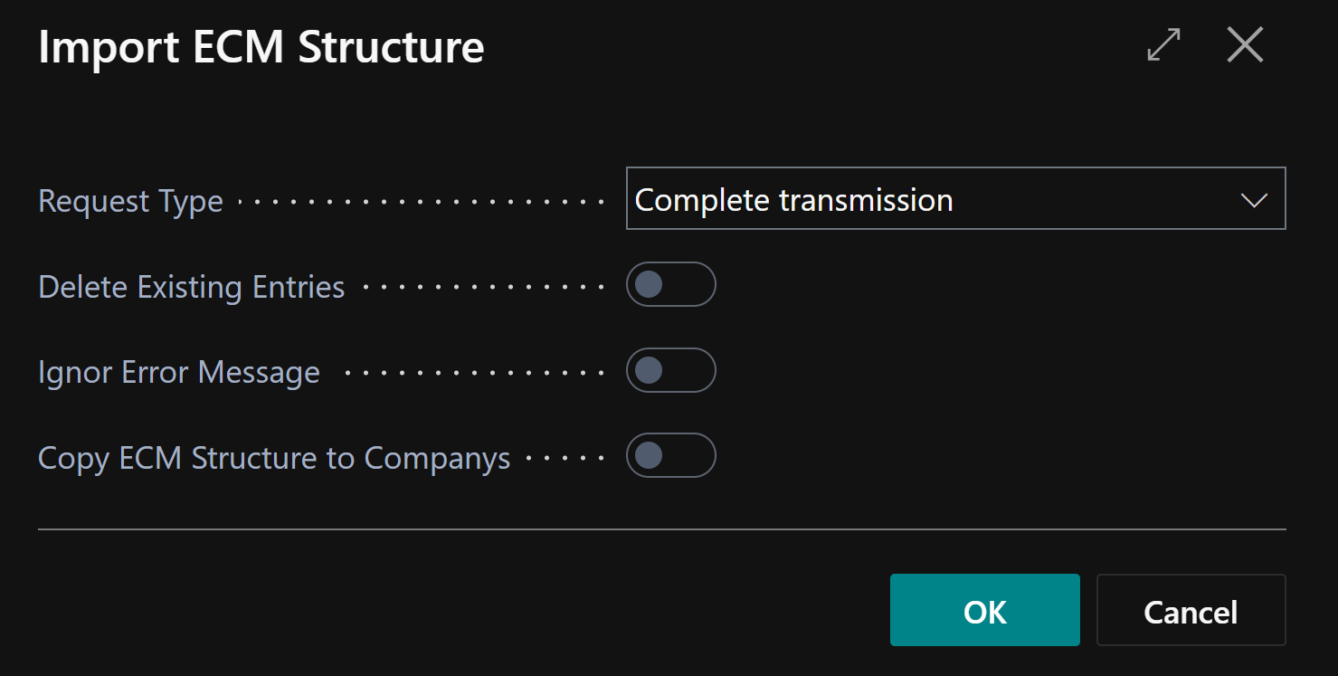Viewport: 1338px width, 676px height.
Task: Expand the dialog with the diagonal arrows icon
Action: click(x=1163, y=45)
